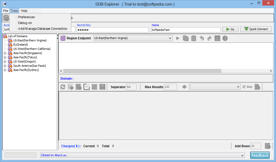Viewport: 276px width, 162px height.
Task: Click the export document icon beside Asc
Action: 257,87
